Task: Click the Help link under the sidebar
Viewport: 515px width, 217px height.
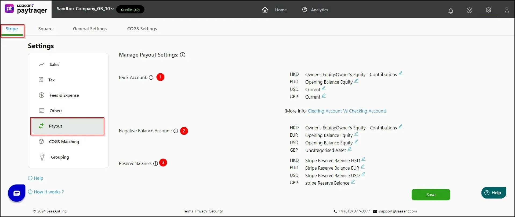Action: tap(36, 178)
